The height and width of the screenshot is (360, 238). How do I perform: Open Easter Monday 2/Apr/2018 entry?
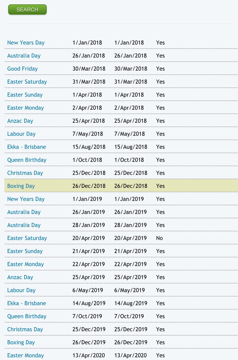26,108
